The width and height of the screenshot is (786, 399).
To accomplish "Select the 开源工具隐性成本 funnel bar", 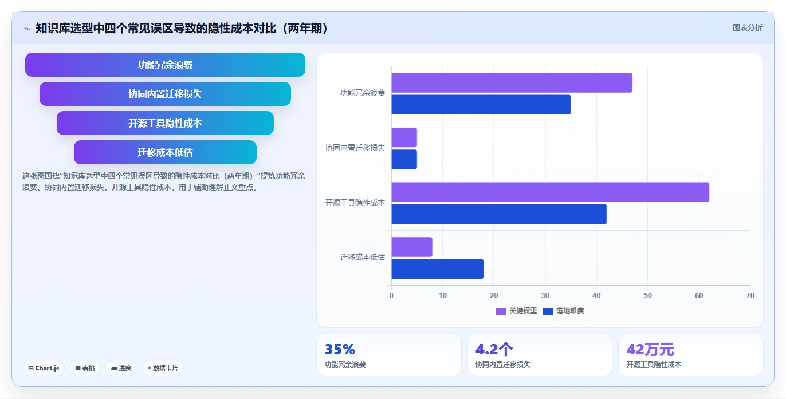I will (165, 123).
